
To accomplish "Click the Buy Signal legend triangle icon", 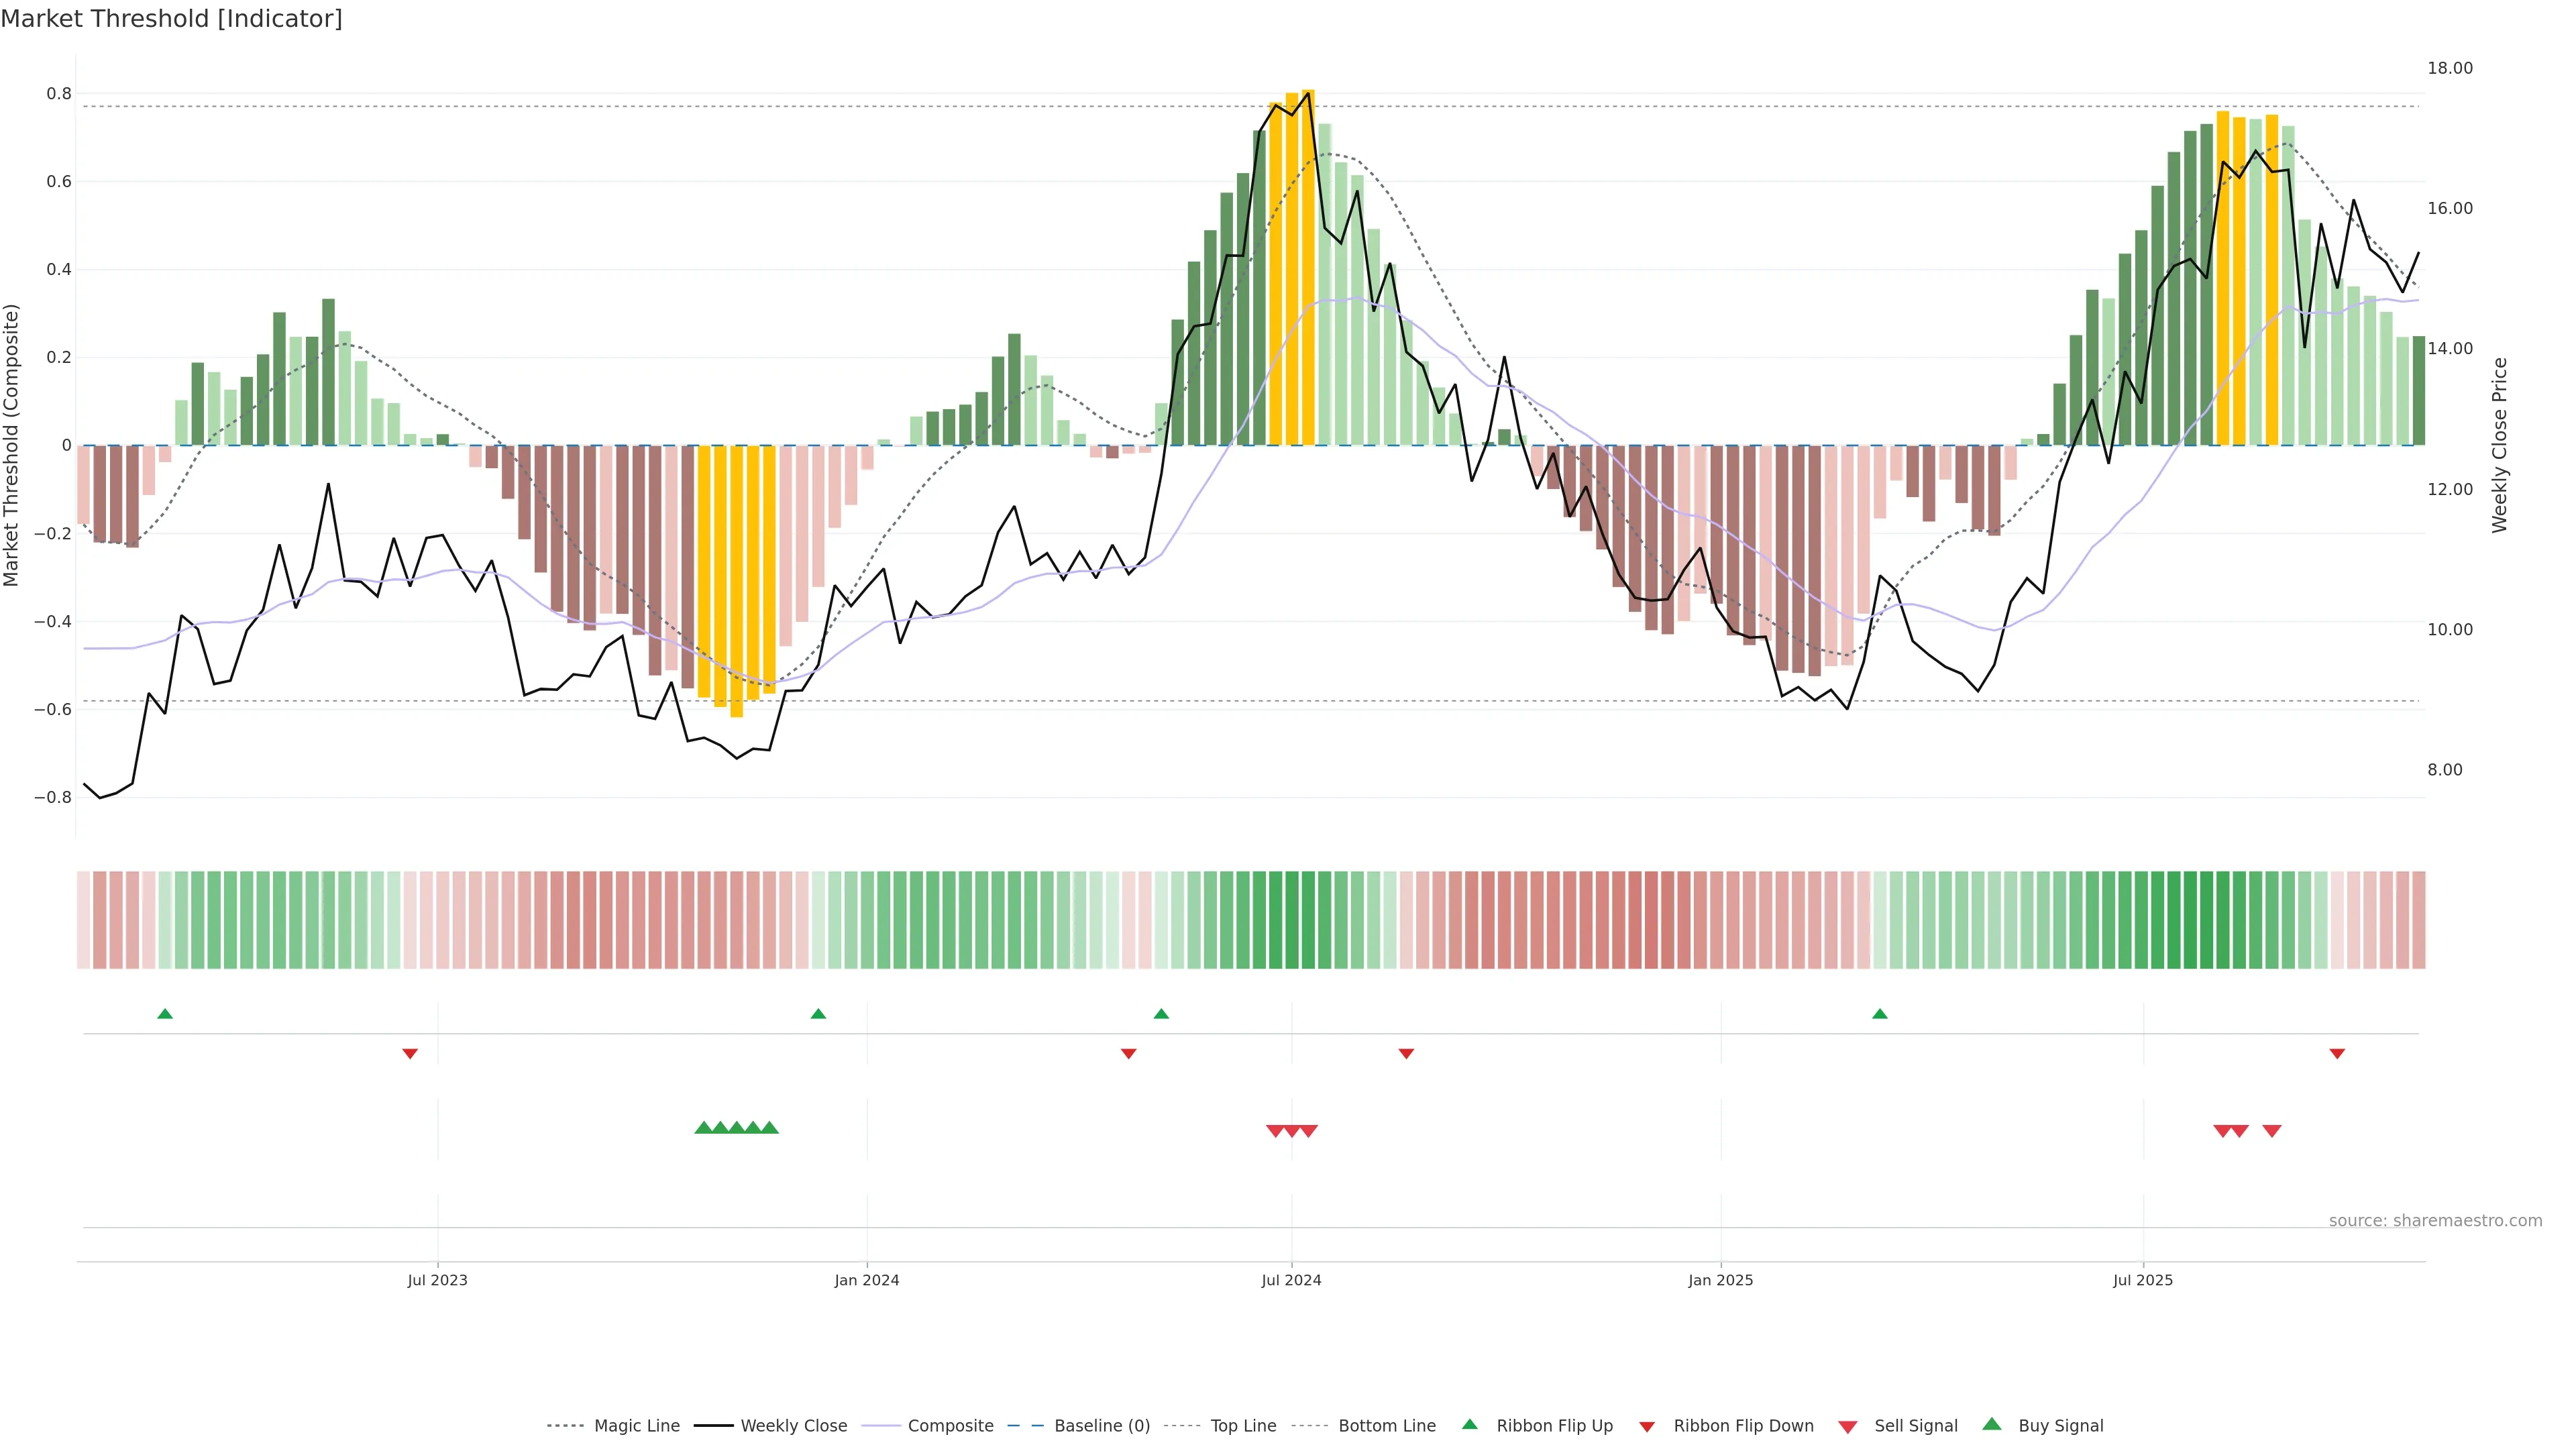I will [1992, 1424].
